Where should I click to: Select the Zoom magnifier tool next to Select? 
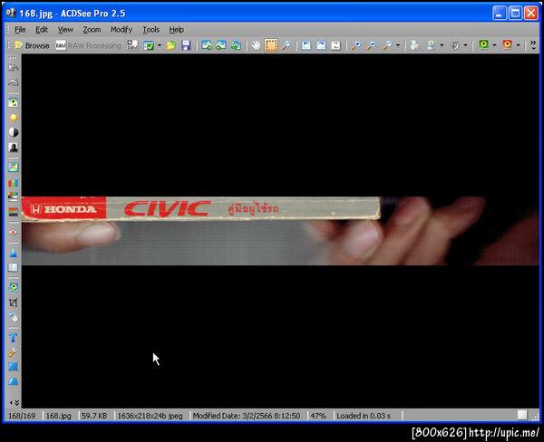click(287, 45)
